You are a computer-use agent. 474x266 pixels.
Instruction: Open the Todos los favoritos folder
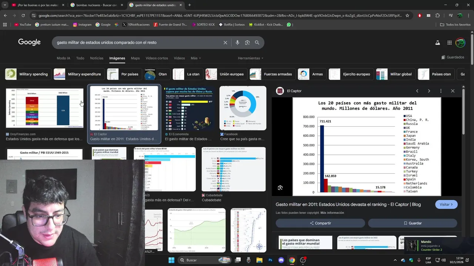click(455, 25)
